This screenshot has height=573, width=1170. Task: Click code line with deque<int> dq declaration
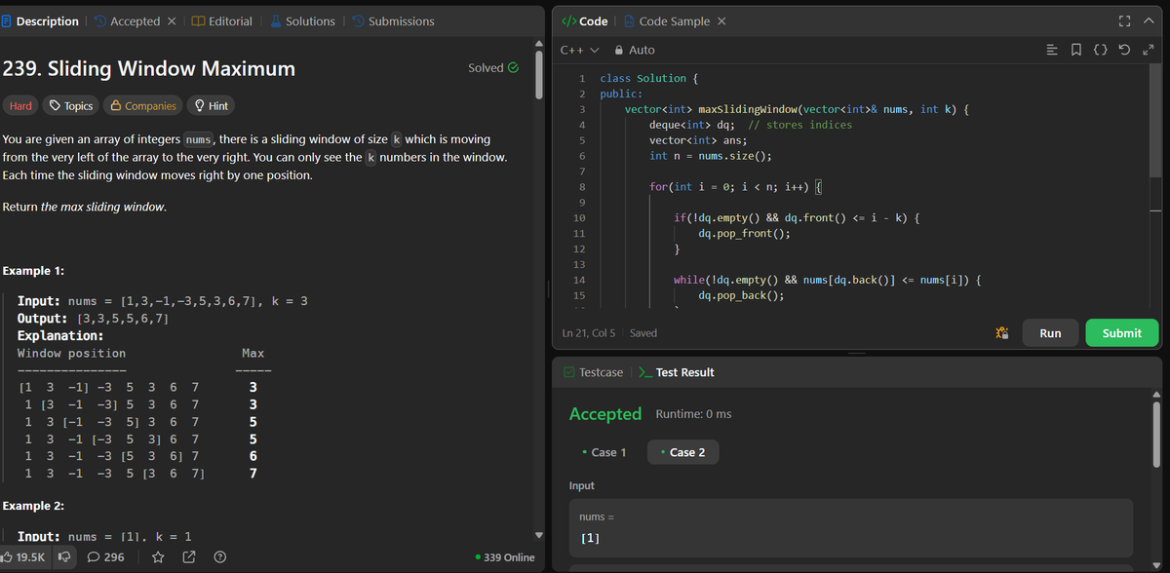751,125
